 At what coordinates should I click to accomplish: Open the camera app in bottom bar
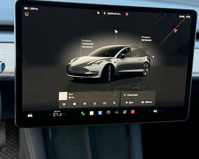[108, 113]
